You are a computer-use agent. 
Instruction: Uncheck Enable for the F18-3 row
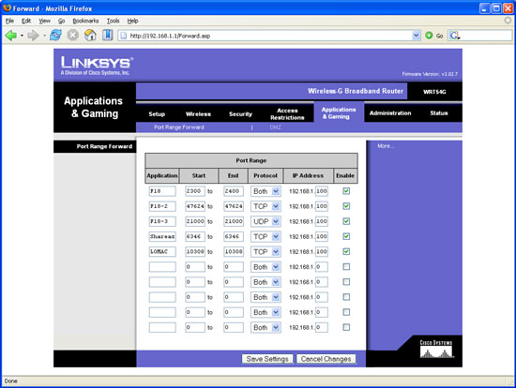pyautogui.click(x=346, y=221)
